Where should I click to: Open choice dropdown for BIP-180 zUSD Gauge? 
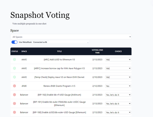point(118,112)
